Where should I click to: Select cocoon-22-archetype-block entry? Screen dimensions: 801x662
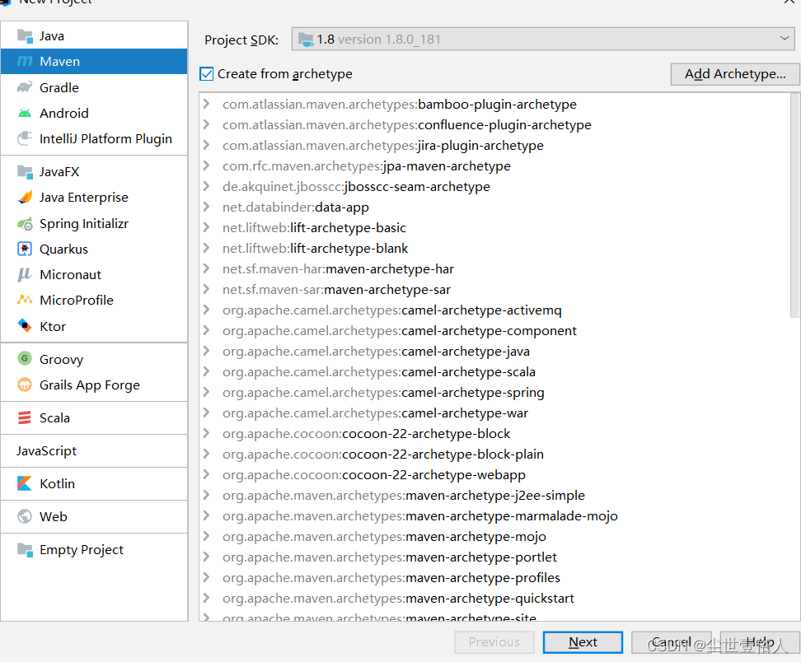(366, 433)
